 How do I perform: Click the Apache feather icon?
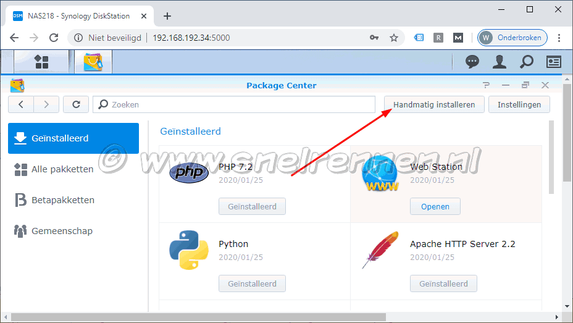click(380, 250)
